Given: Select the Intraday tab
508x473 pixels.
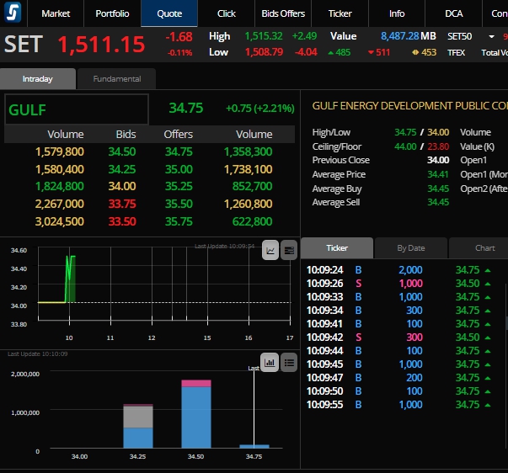Looking at the screenshot, I should 38,78.
